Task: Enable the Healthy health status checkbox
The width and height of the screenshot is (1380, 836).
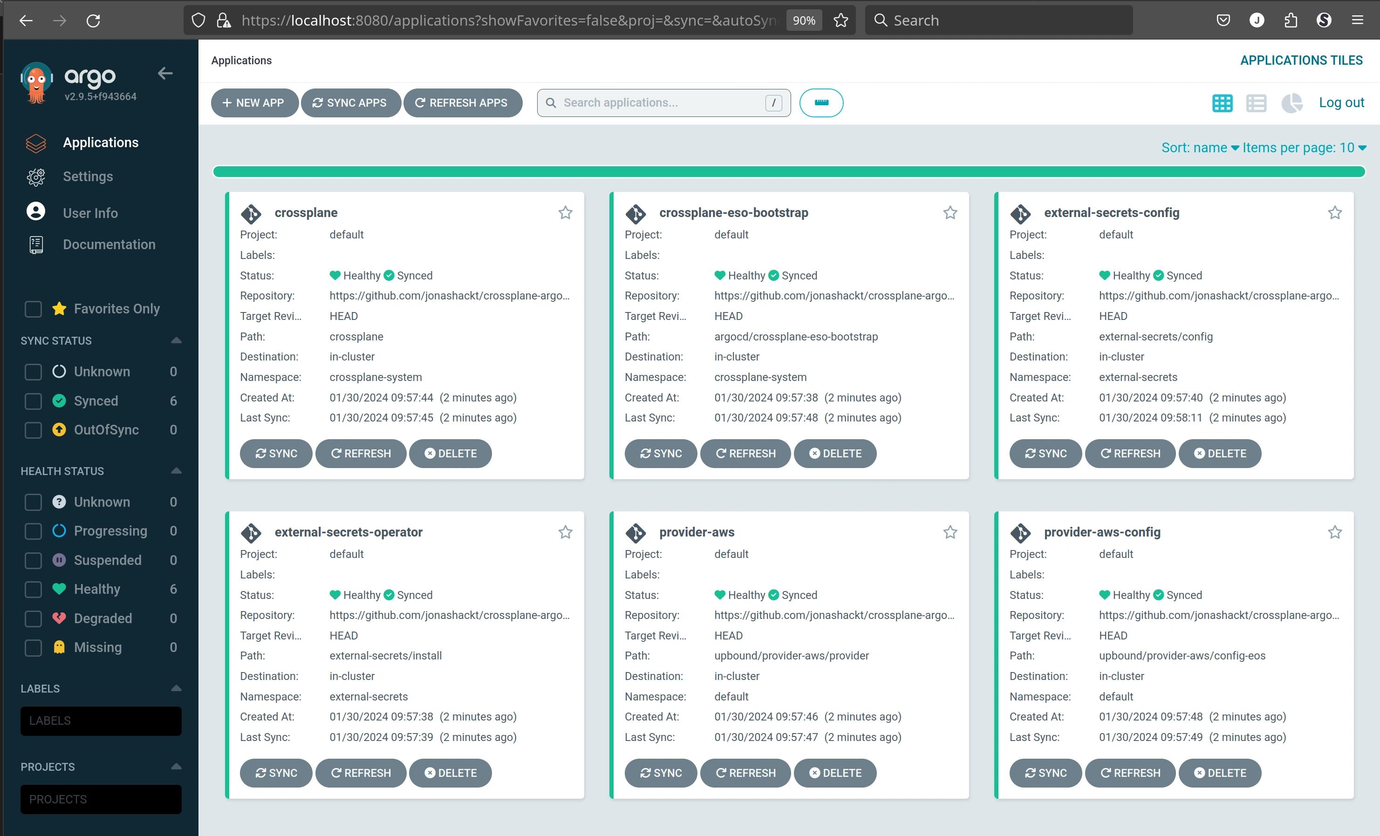Action: 32,589
